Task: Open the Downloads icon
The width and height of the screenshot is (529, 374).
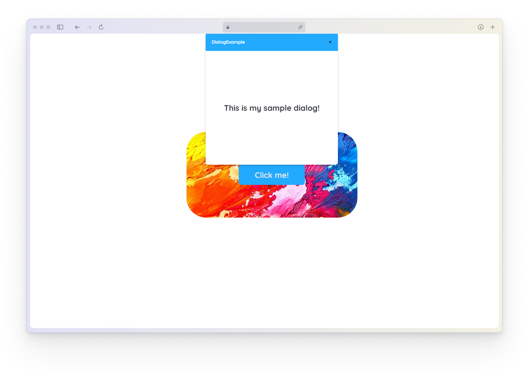Action: tap(480, 27)
